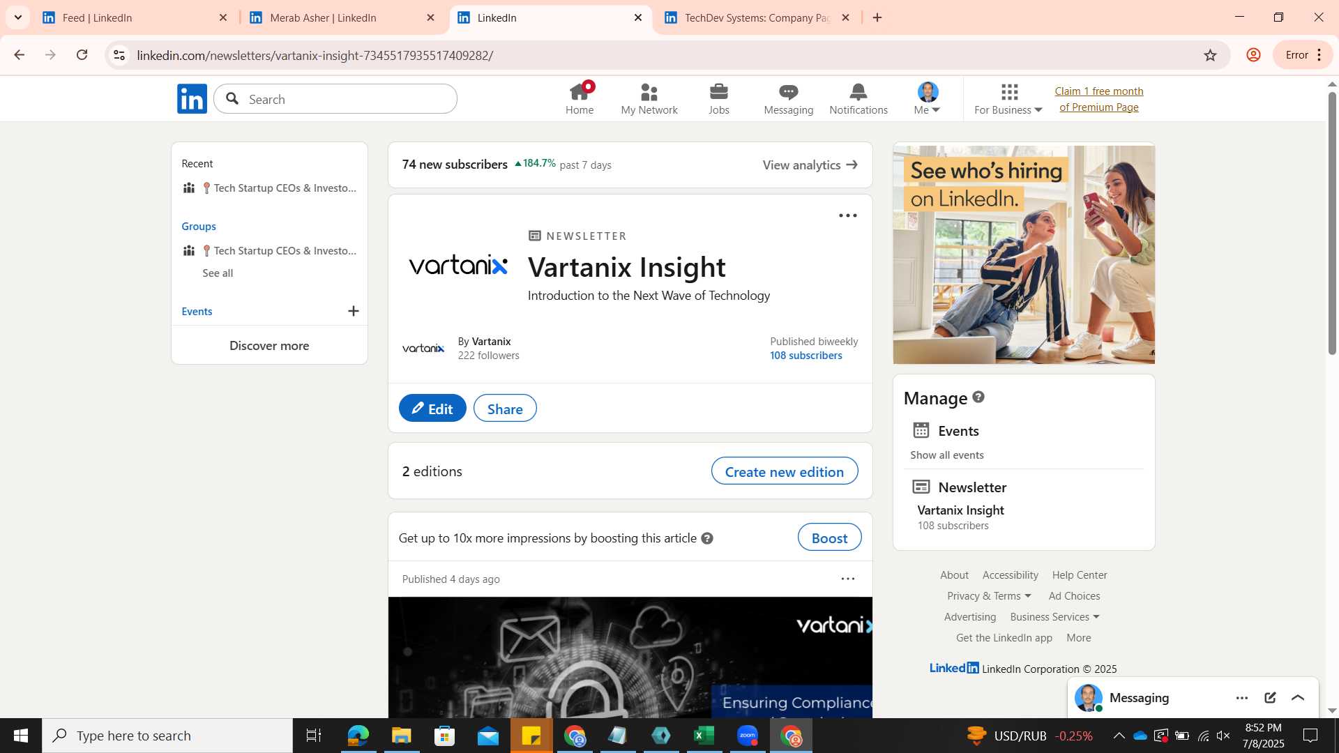This screenshot has width=1339, height=753.
Task: Open the Error menu button in Chrome
Action: pyautogui.click(x=1303, y=55)
